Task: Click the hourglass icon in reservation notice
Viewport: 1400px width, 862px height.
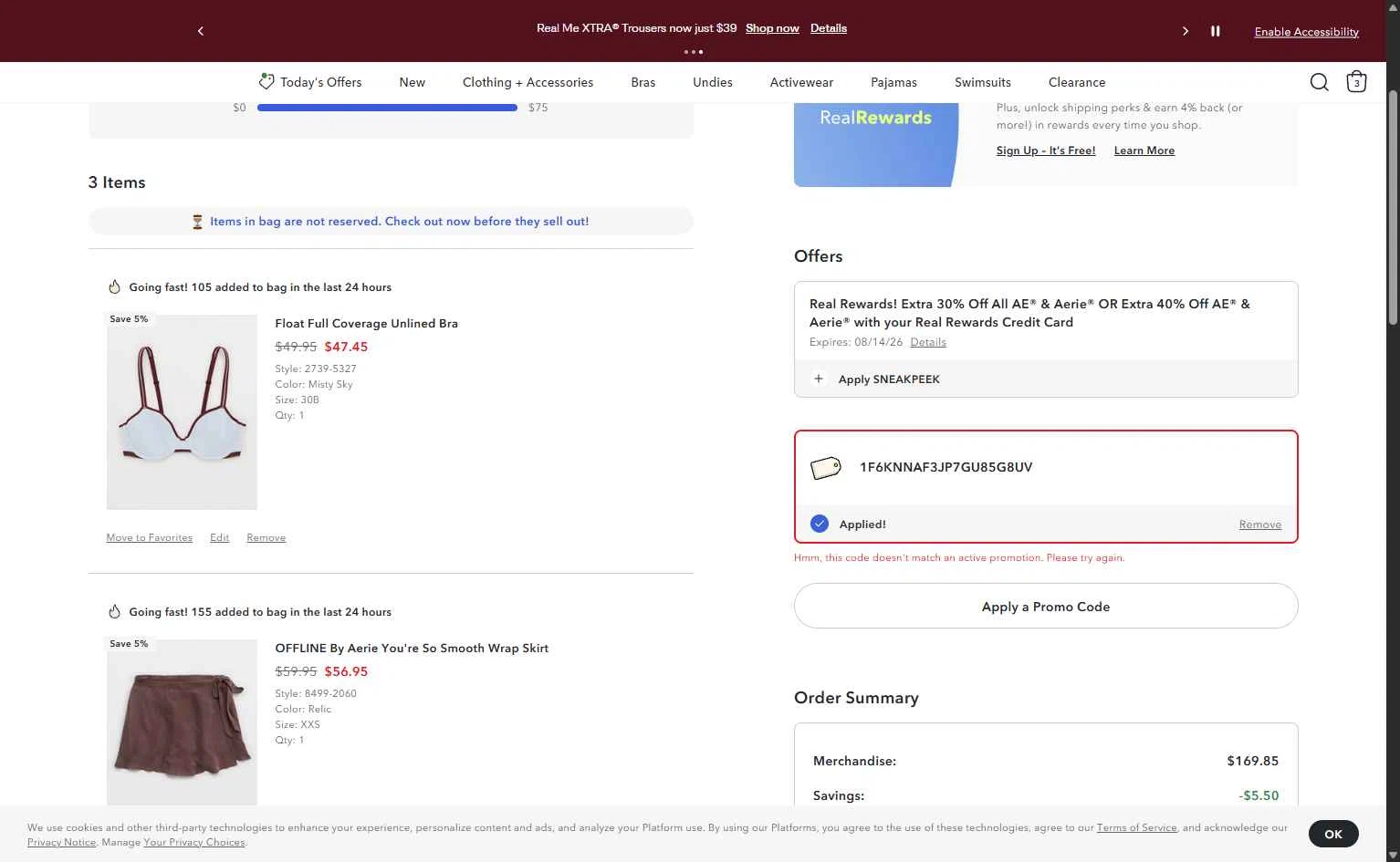Action: click(197, 222)
